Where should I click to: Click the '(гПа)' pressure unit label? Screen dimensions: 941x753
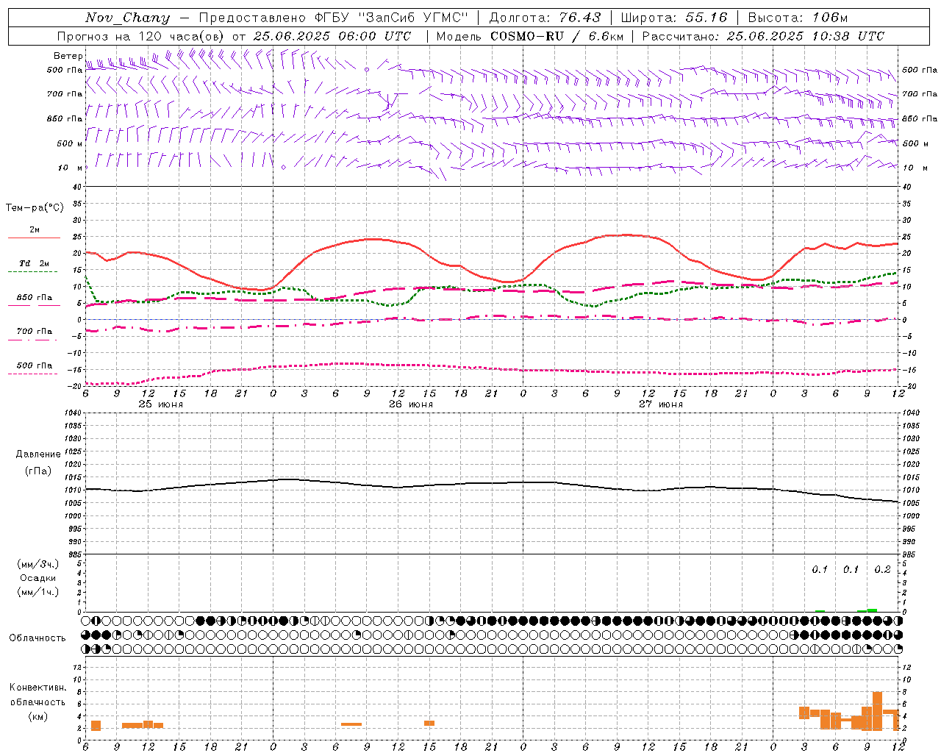pyautogui.click(x=38, y=471)
